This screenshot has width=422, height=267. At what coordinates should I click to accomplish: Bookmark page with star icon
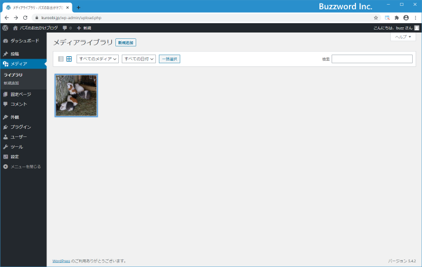pyautogui.click(x=376, y=17)
